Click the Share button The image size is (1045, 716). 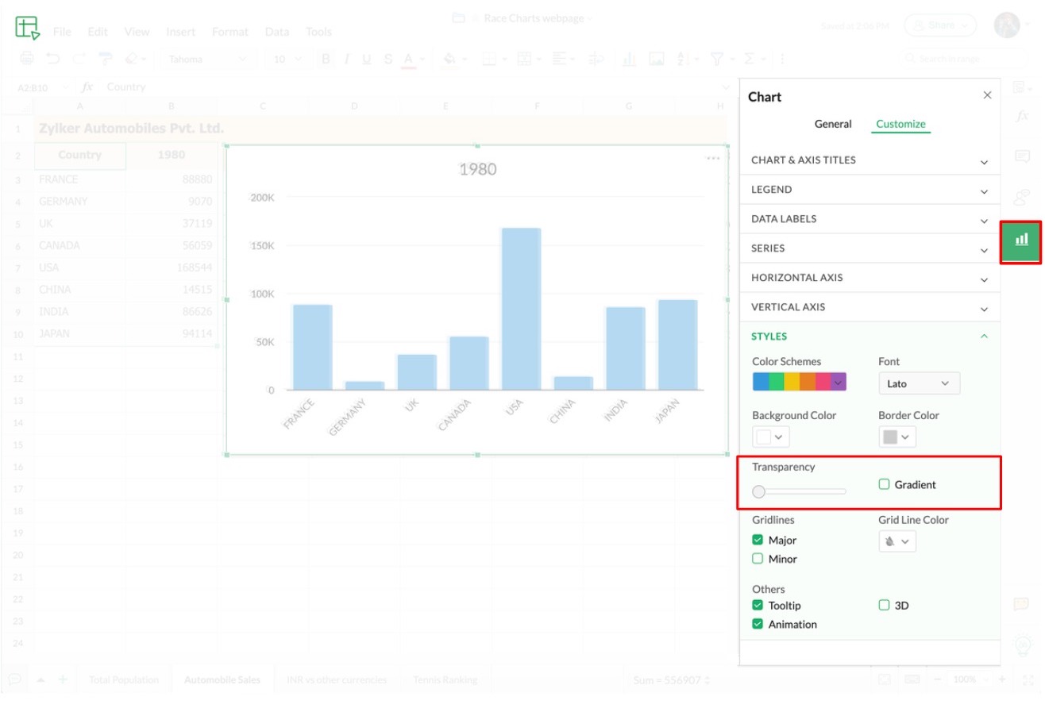[x=940, y=25]
